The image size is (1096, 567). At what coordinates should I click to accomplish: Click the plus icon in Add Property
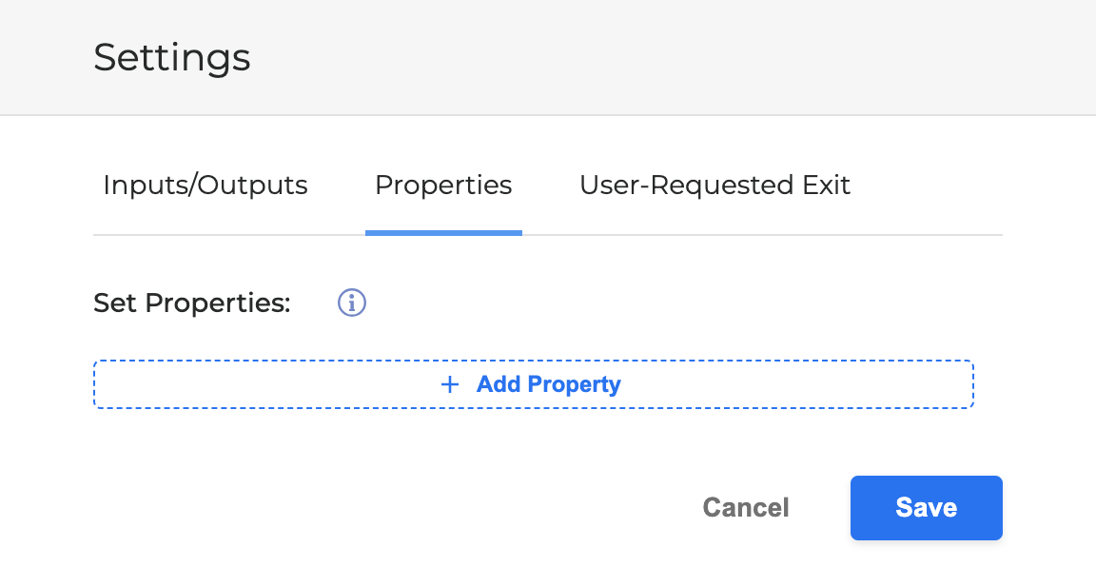pyautogui.click(x=450, y=384)
